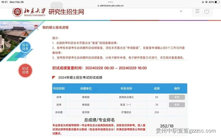Select the 思想政治理论 subject cell
This screenshot has height=139, width=221.
(x=126, y=97)
